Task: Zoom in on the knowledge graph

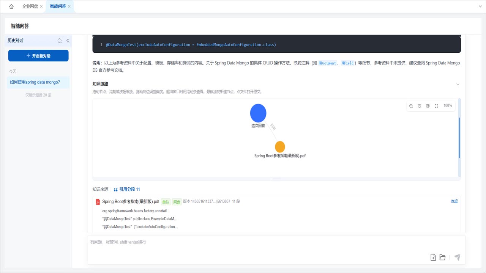Action: [x=411, y=106]
